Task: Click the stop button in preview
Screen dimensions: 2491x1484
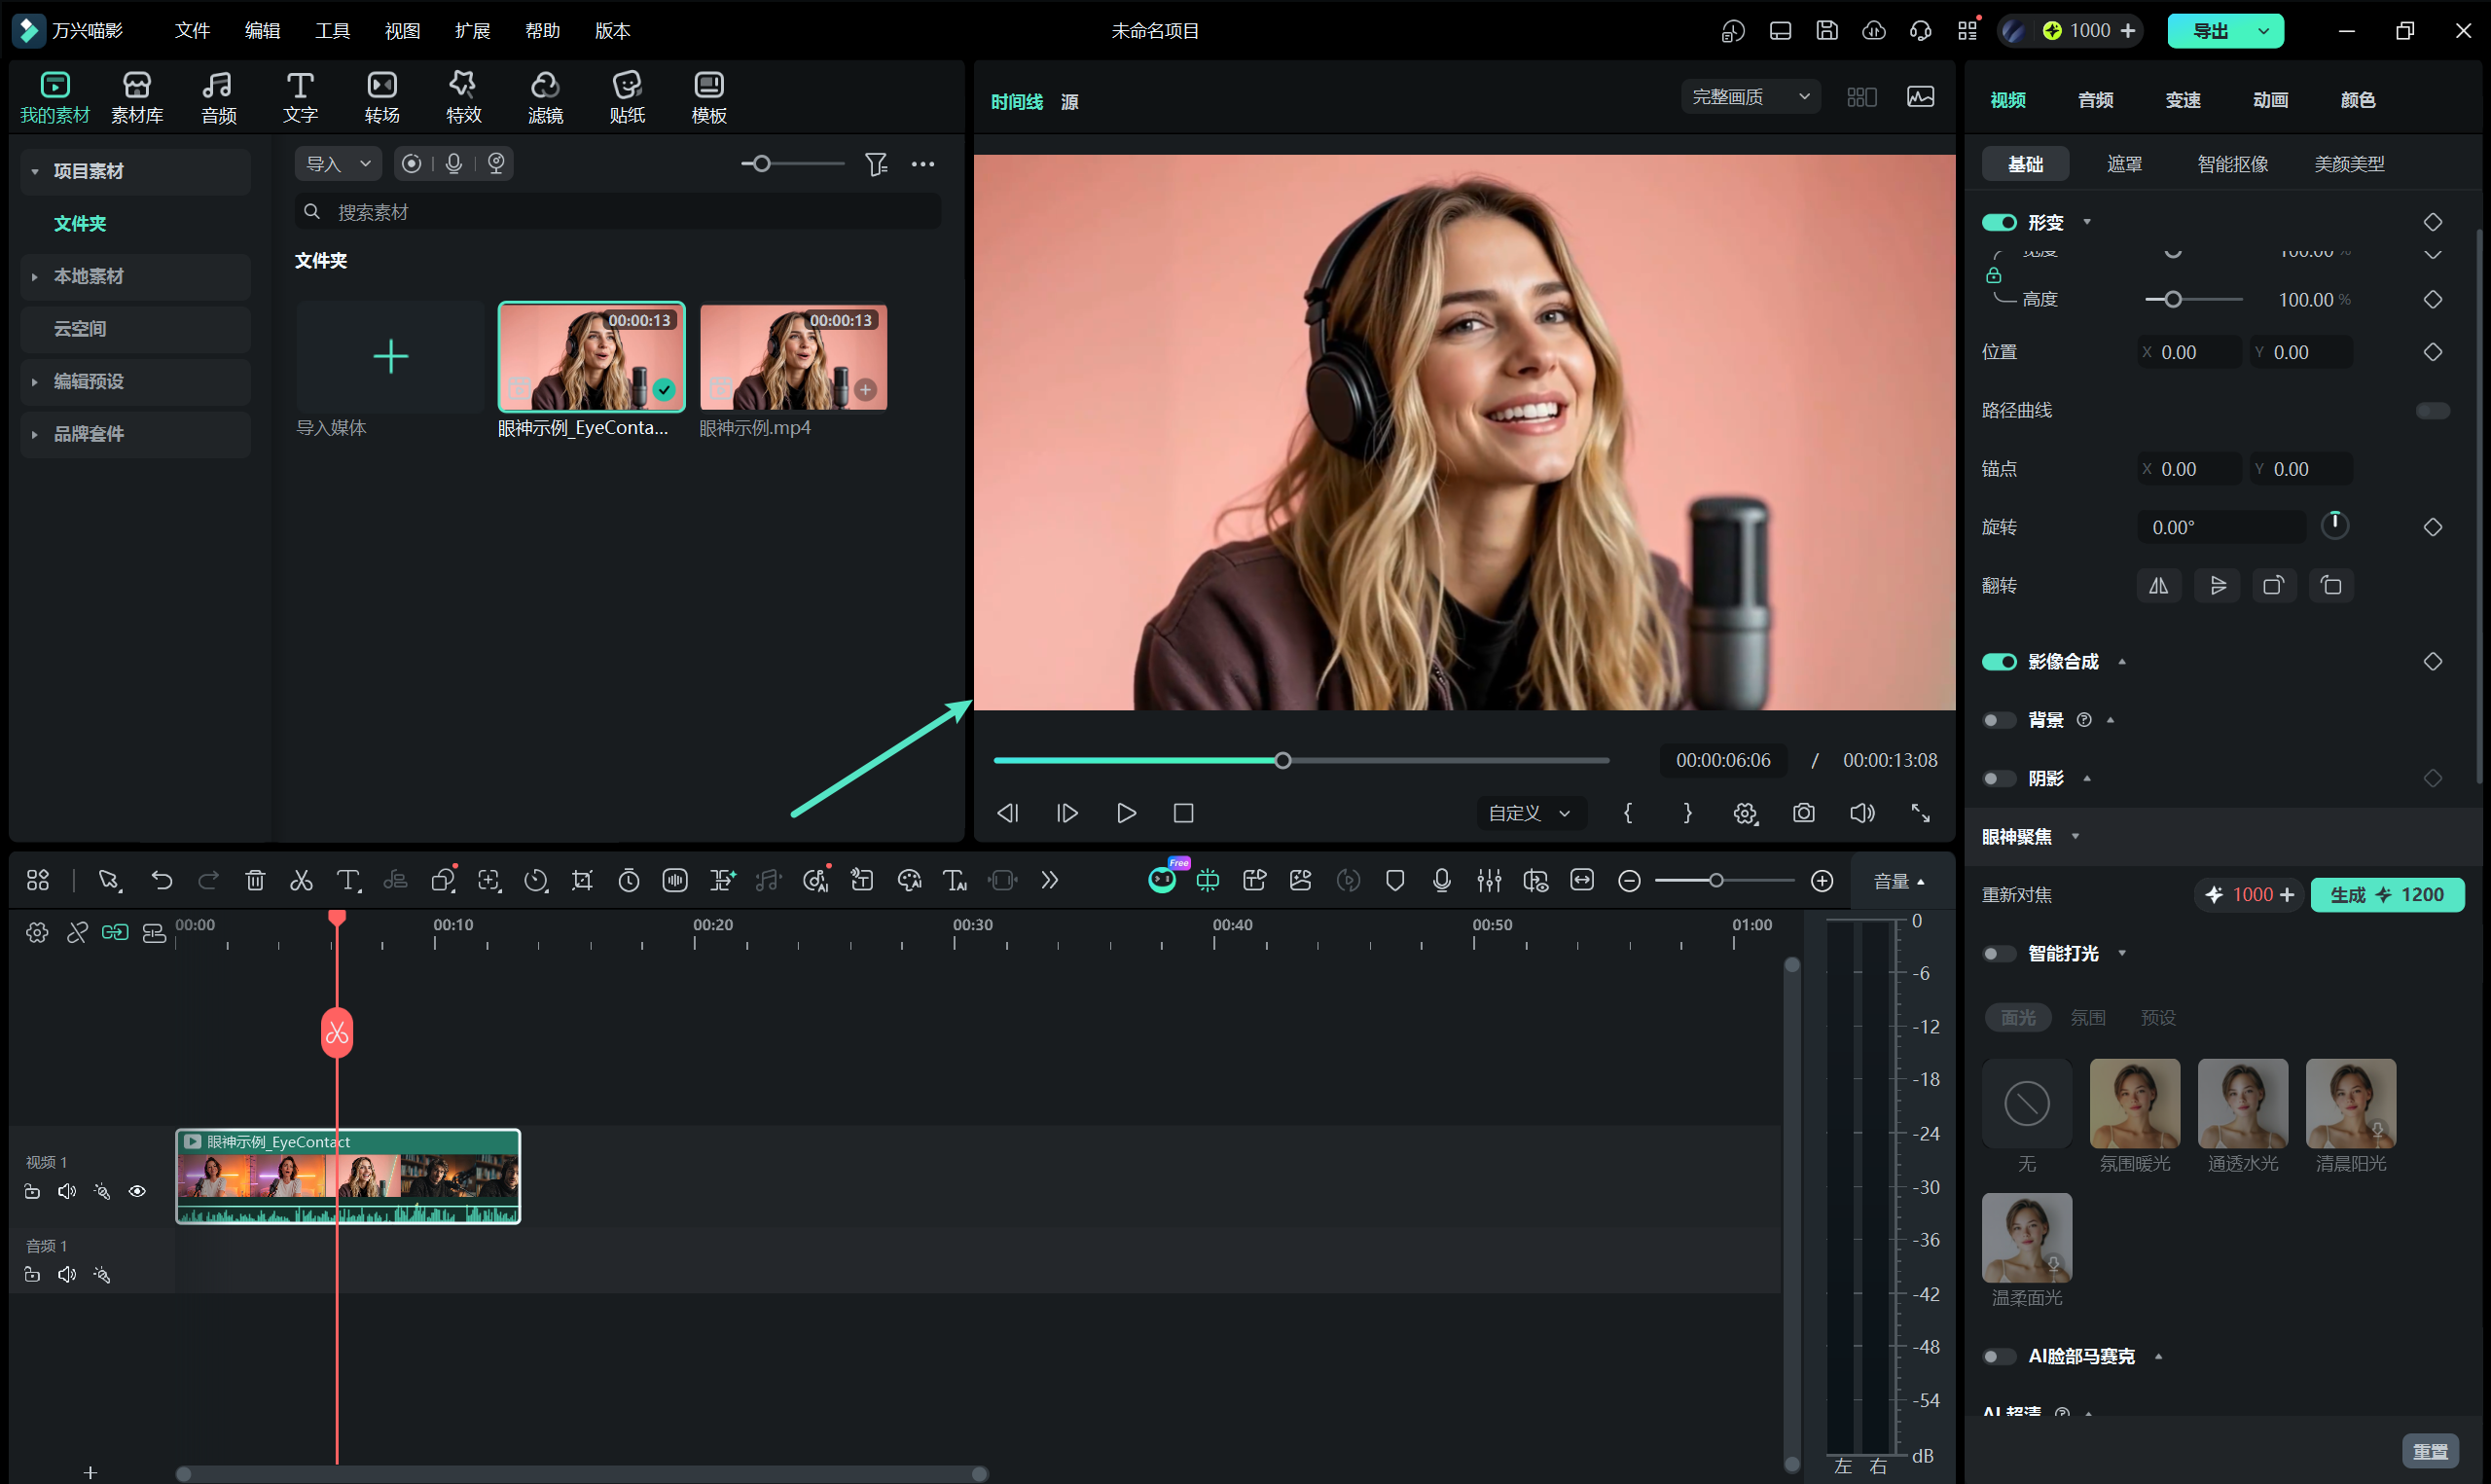Action: [1183, 813]
